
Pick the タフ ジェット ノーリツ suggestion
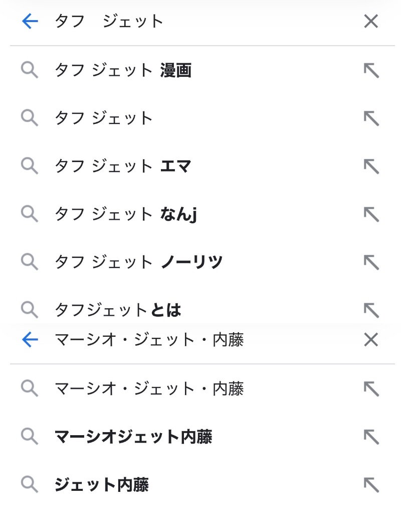(138, 262)
